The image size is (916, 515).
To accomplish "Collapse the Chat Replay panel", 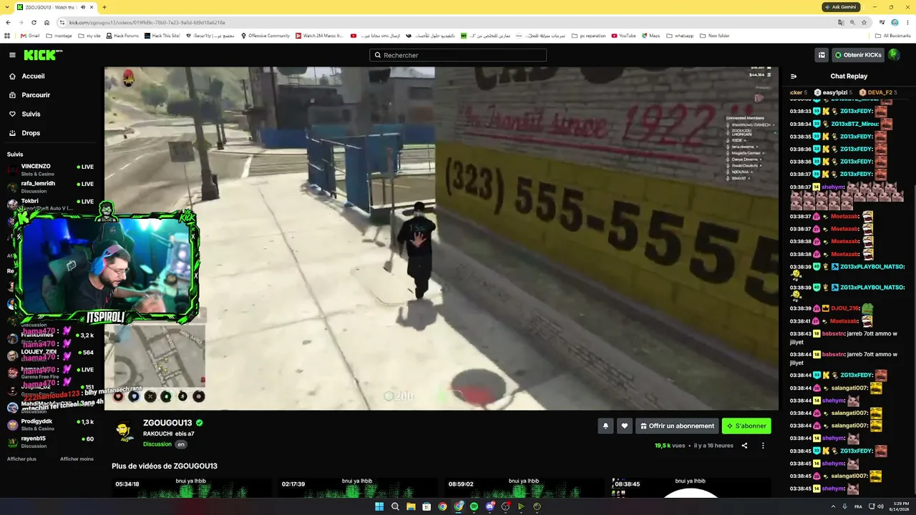I will click(794, 77).
